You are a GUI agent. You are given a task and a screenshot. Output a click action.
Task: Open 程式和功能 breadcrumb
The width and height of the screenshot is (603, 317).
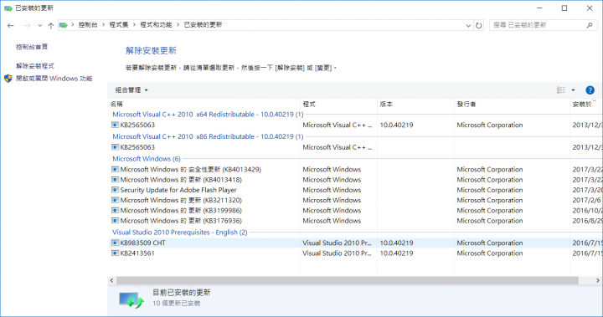[156, 24]
